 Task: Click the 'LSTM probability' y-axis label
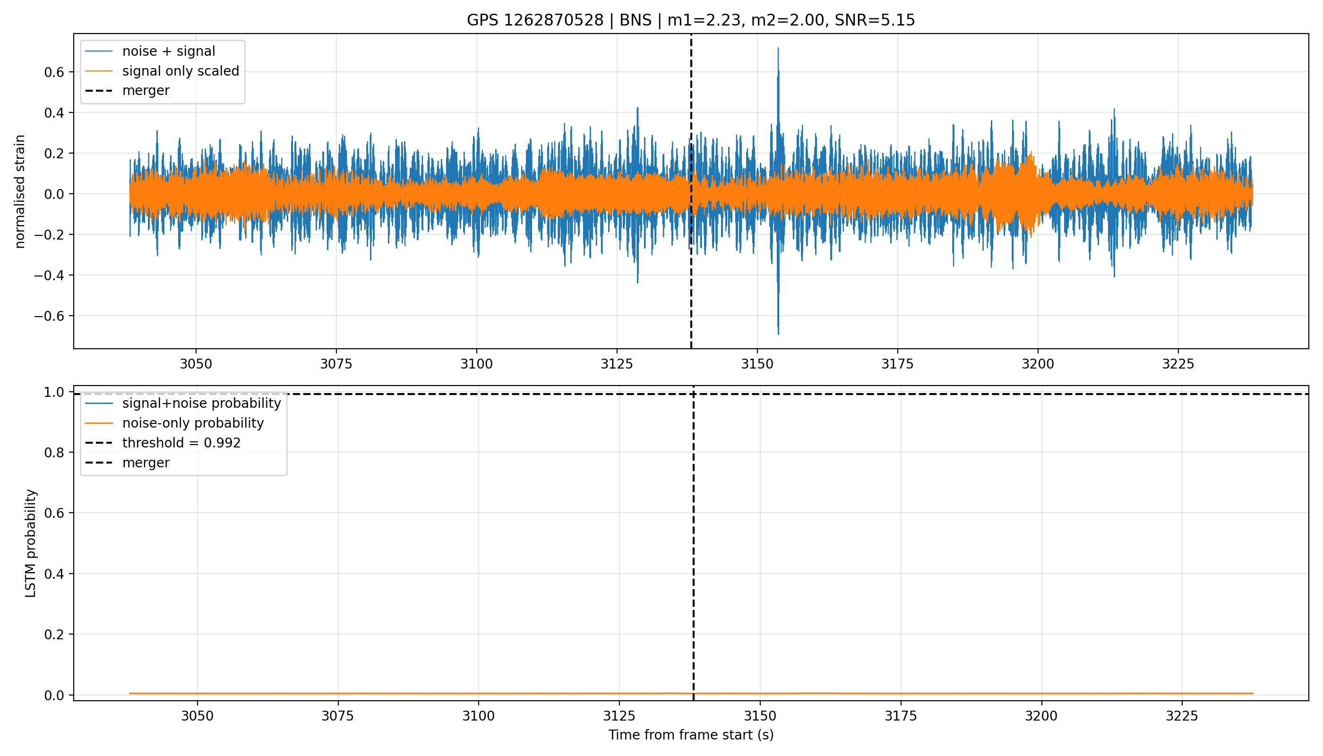click(x=31, y=543)
